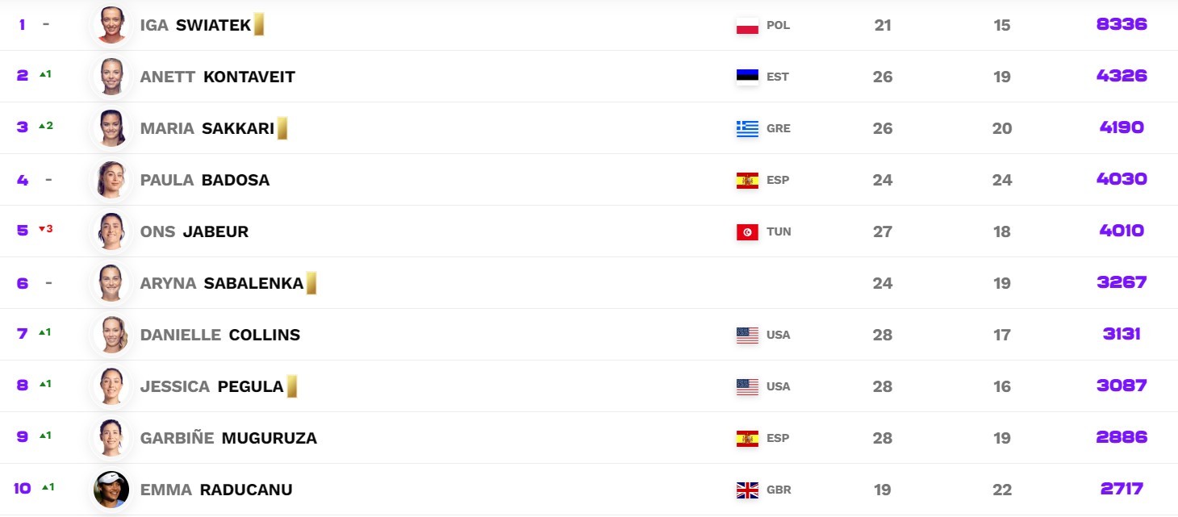Select the Danielle Collins name link
Screen dimensions: 1178x517
220,335
